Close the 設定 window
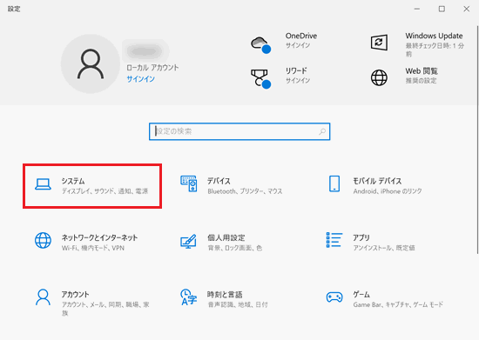The height and width of the screenshot is (340, 479). (467, 9)
